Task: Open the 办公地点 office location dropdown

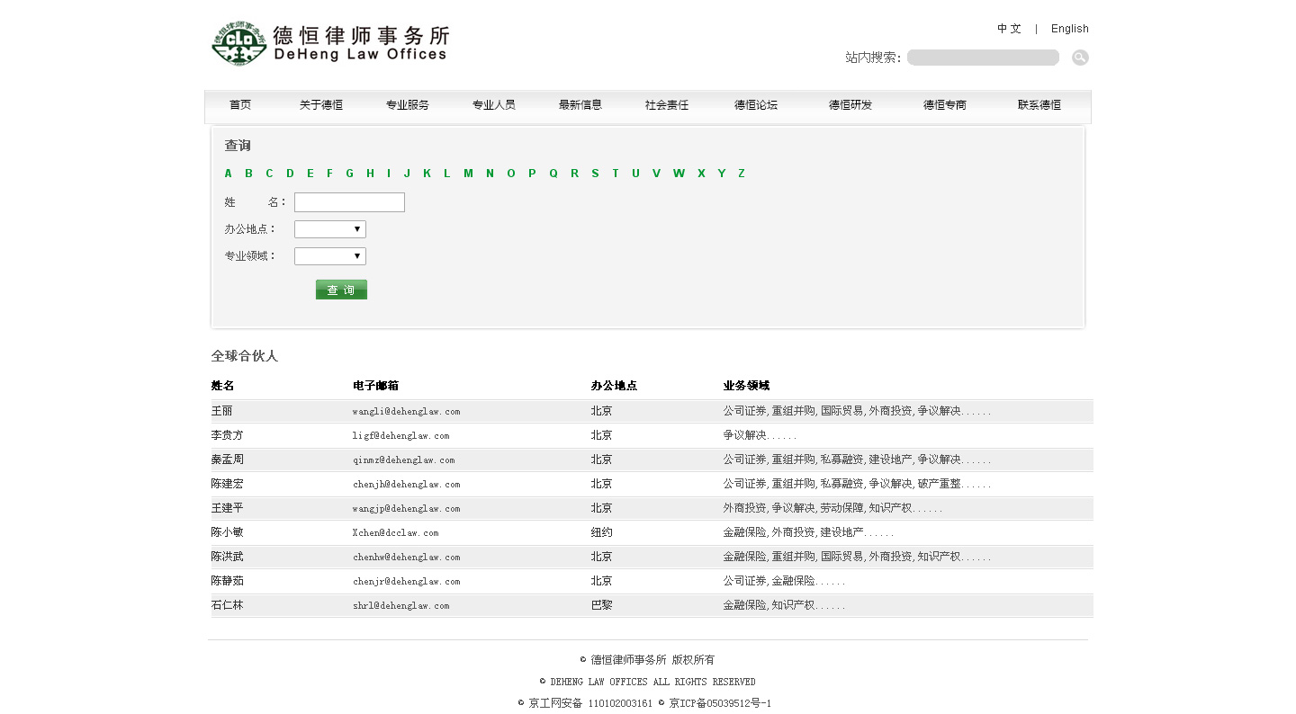Action: (330, 229)
